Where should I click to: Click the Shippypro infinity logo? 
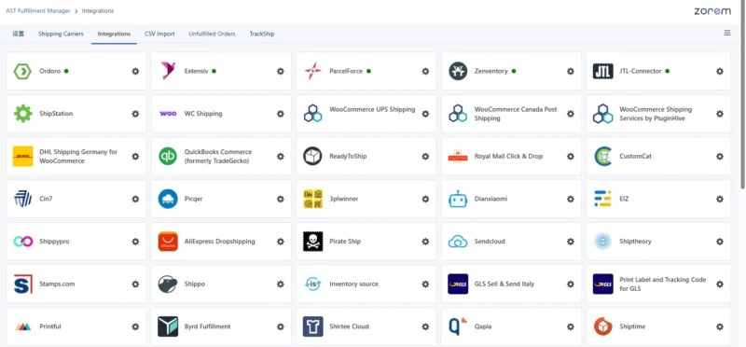22,242
